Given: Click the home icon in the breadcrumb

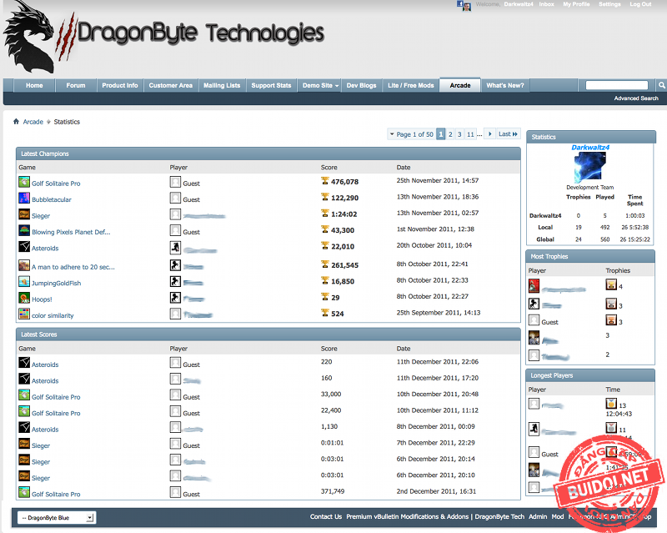Looking at the screenshot, I should [x=16, y=122].
